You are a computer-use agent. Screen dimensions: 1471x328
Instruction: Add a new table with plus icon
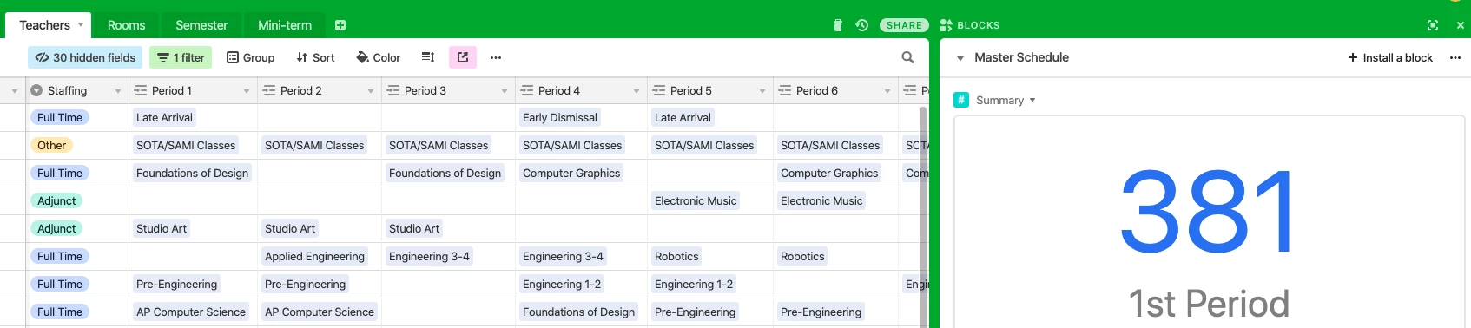[x=340, y=25]
